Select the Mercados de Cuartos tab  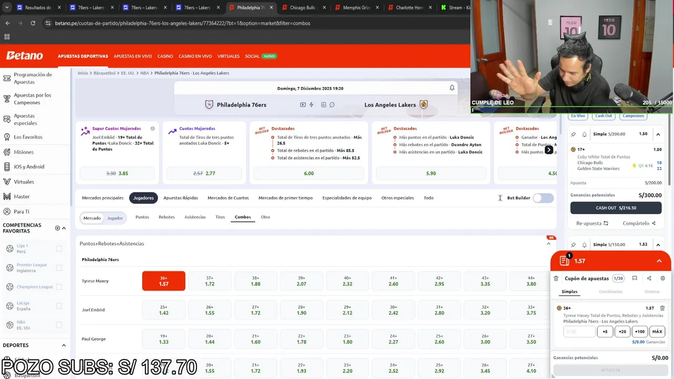coord(228,198)
